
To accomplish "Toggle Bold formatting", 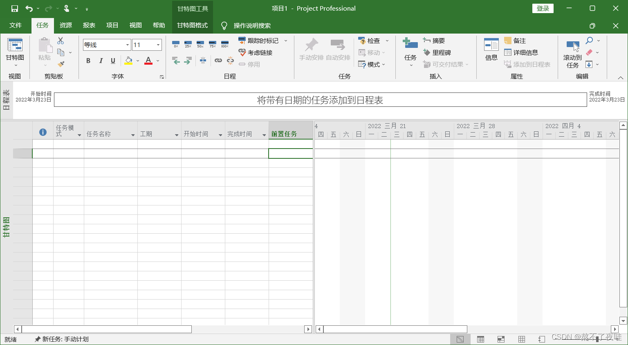I will tap(88, 61).
